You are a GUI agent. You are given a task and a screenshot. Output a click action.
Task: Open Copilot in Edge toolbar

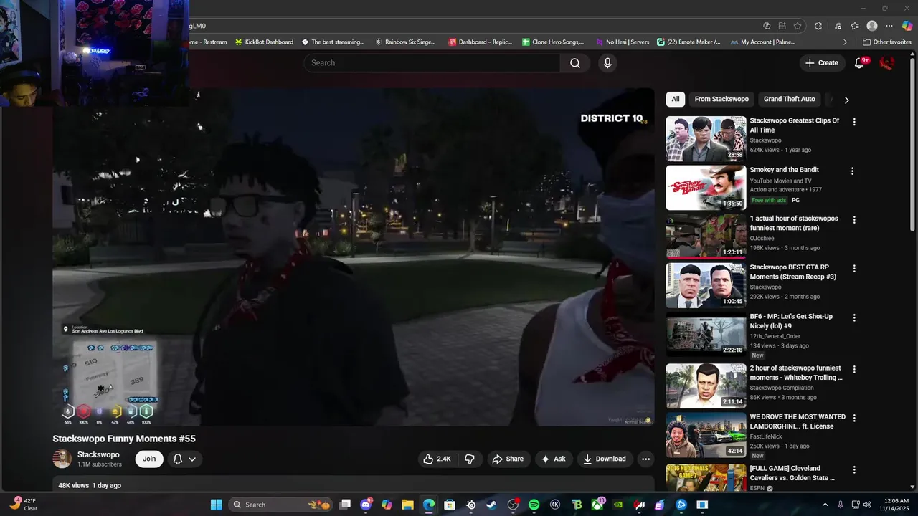tap(907, 26)
